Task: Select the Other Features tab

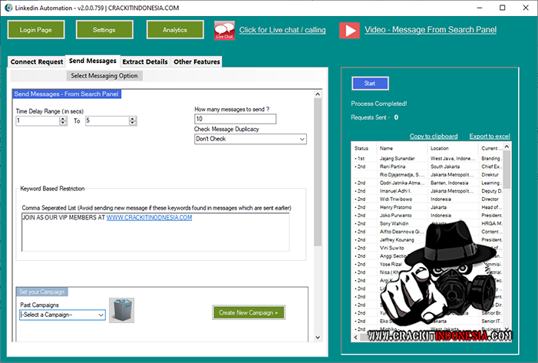Action: coord(196,61)
